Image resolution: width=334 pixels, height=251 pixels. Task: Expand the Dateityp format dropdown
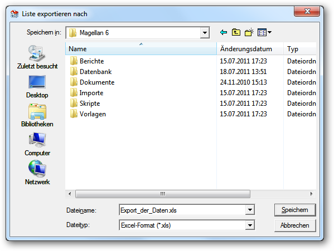tap(250, 225)
